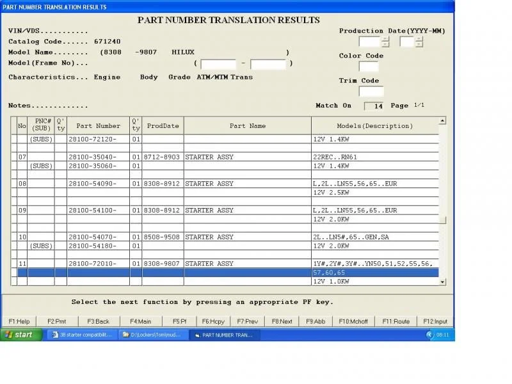
Task: Click the F5:Pf button
Action: 179,321
